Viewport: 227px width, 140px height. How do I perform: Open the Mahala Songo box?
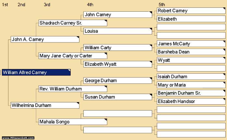pos(73,122)
